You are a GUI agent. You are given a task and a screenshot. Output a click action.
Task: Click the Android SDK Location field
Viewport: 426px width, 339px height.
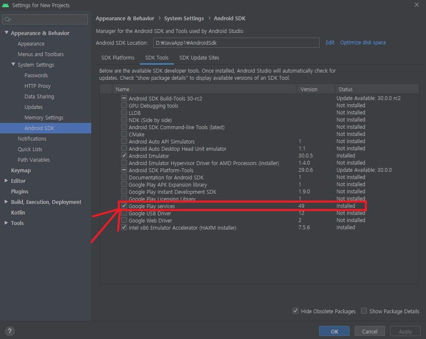click(x=236, y=43)
